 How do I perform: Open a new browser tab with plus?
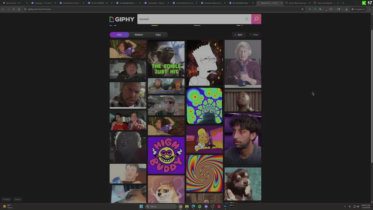(343, 3)
